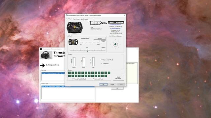Click button indicator 8

click(x=92, y=73)
